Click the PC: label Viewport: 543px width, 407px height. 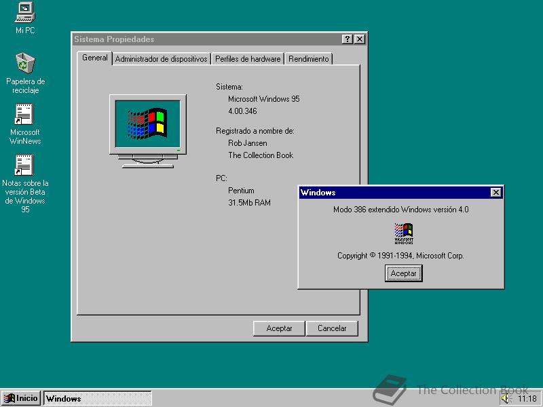(221, 178)
